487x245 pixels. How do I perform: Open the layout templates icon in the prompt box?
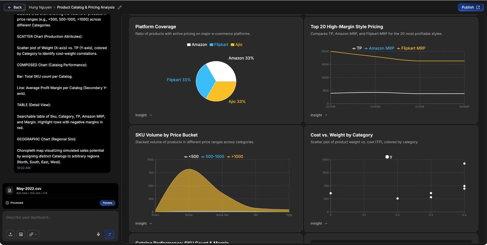(x=21, y=234)
